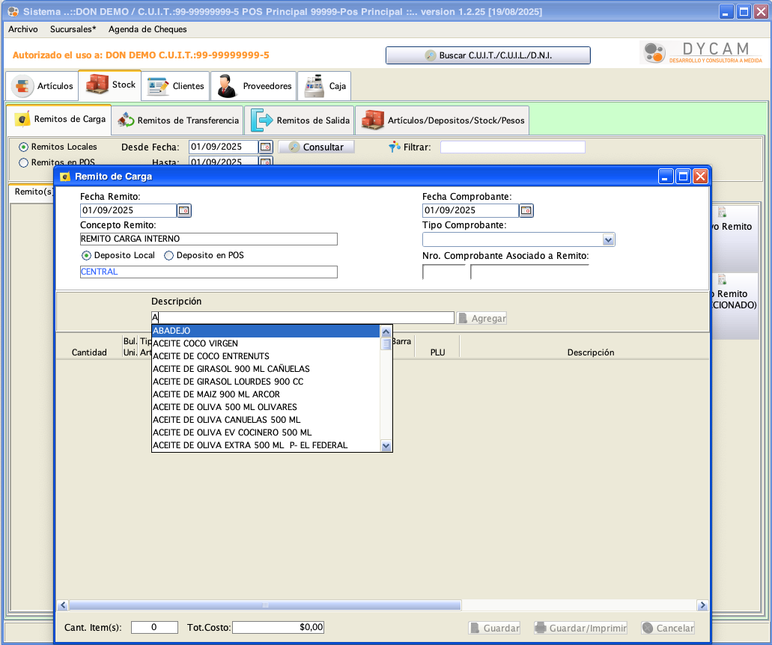Open the Proveedores module
This screenshot has height=645, width=772.
click(255, 86)
